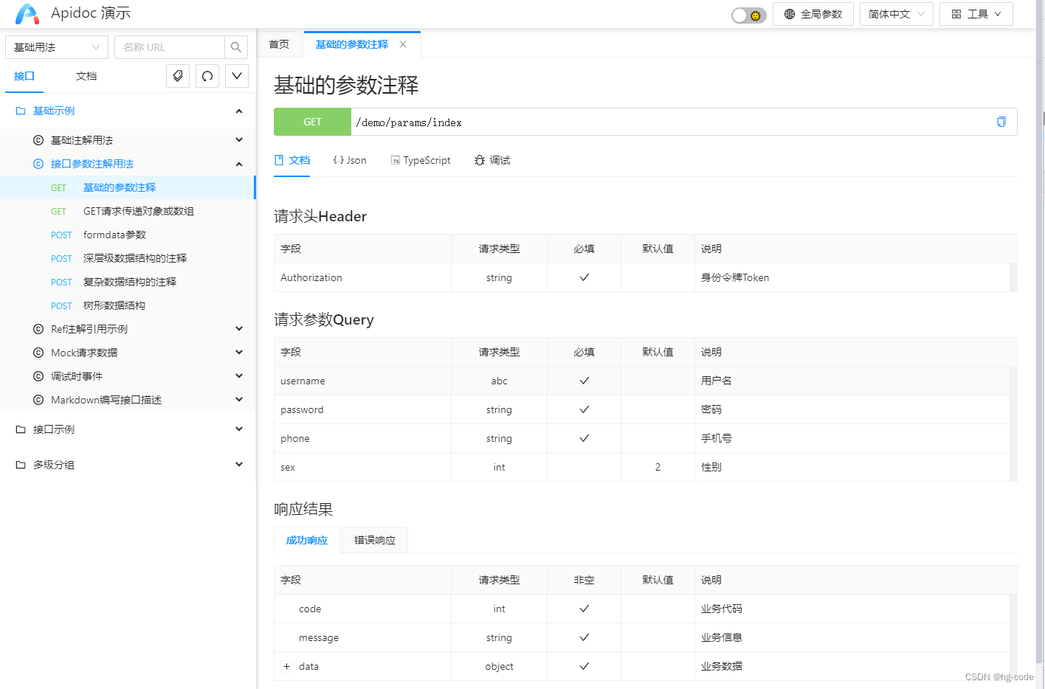This screenshot has width=1045, height=689.
Task: Select the 成功响应 response tab
Action: 307,540
